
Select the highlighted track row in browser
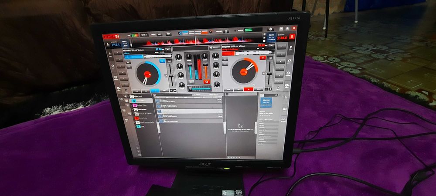coord(189,111)
